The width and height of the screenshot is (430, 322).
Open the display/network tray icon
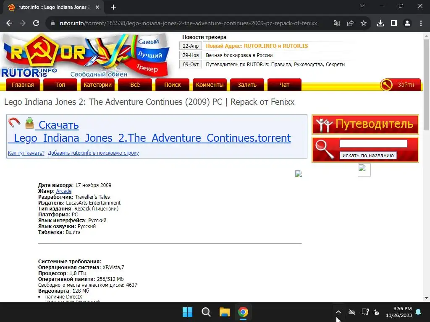(x=365, y=312)
